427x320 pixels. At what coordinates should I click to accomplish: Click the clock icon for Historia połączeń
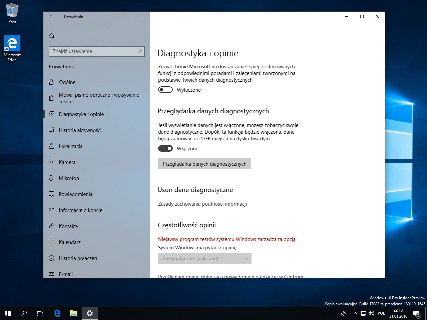[x=51, y=258]
